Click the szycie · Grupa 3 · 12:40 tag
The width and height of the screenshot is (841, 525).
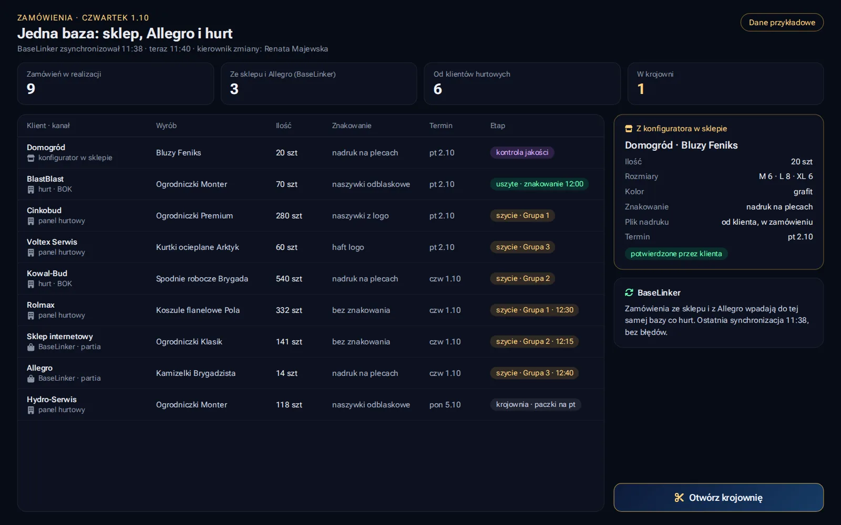click(535, 373)
